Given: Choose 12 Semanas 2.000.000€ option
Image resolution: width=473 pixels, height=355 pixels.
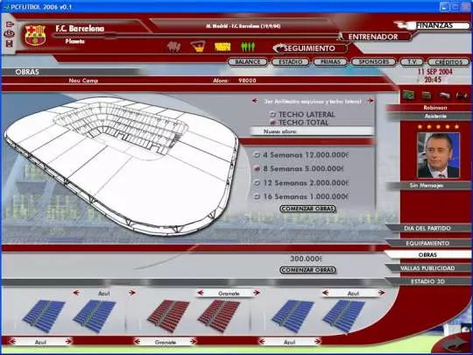Looking at the screenshot, I should [301, 183].
